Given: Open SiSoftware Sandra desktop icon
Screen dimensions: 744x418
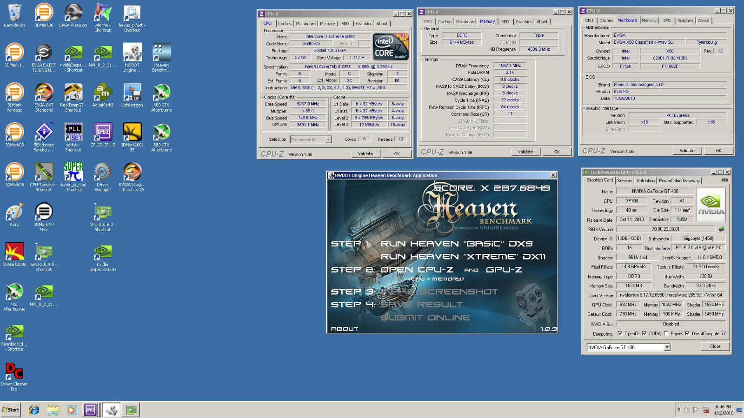Looking at the screenshot, I should coord(44,137).
